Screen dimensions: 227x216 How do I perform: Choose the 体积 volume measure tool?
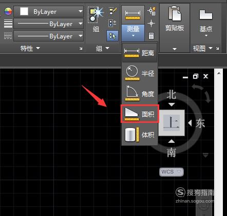coord(140,135)
